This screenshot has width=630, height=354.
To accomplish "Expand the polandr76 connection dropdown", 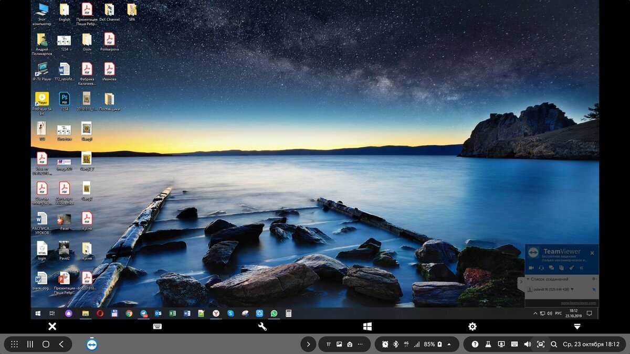I will tap(572, 288).
